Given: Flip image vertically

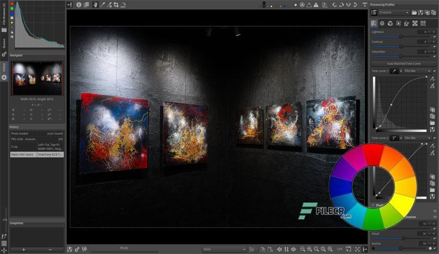Looking at the screenshot, I should coord(355,5).
